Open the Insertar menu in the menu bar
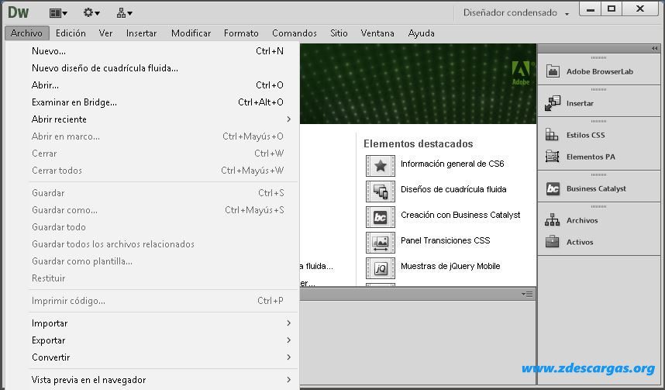 [x=141, y=33]
